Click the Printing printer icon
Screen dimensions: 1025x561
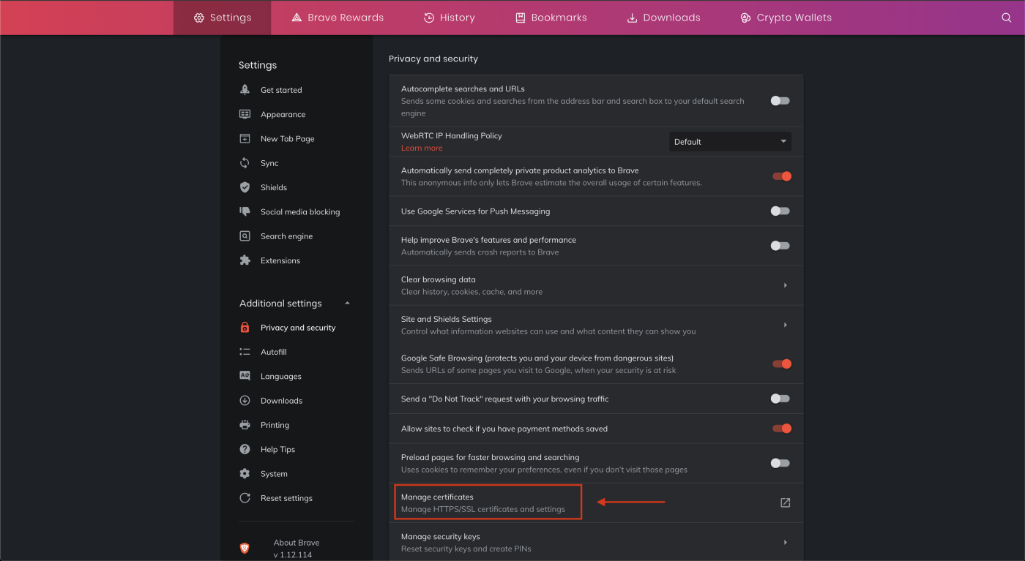[245, 425]
